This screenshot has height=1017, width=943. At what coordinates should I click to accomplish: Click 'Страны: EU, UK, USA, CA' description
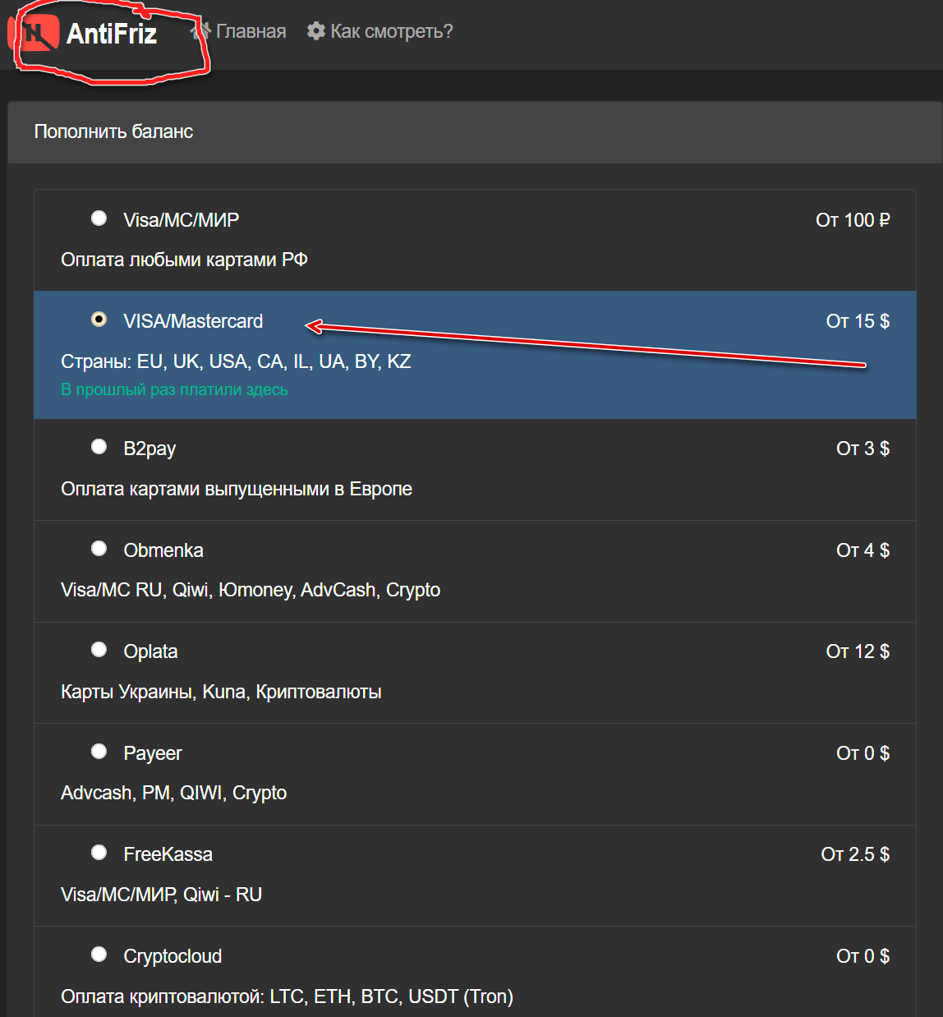click(x=236, y=361)
